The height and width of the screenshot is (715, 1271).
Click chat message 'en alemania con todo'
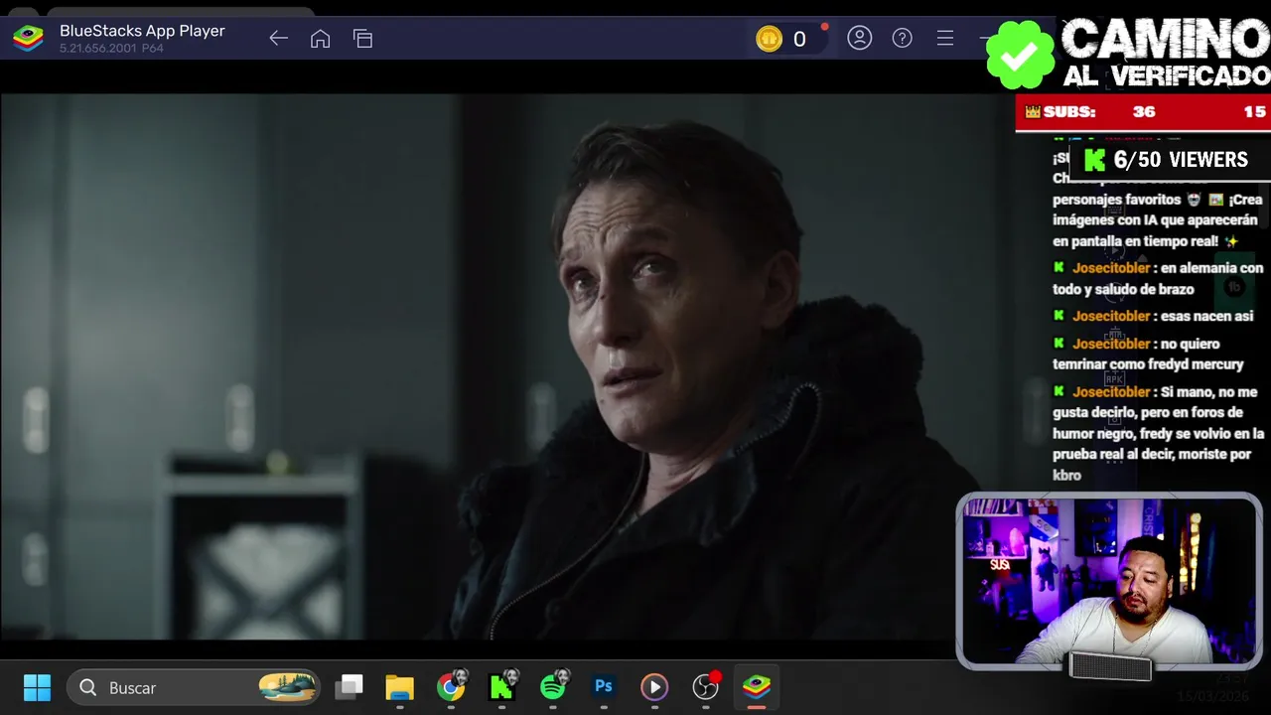[1158, 278]
